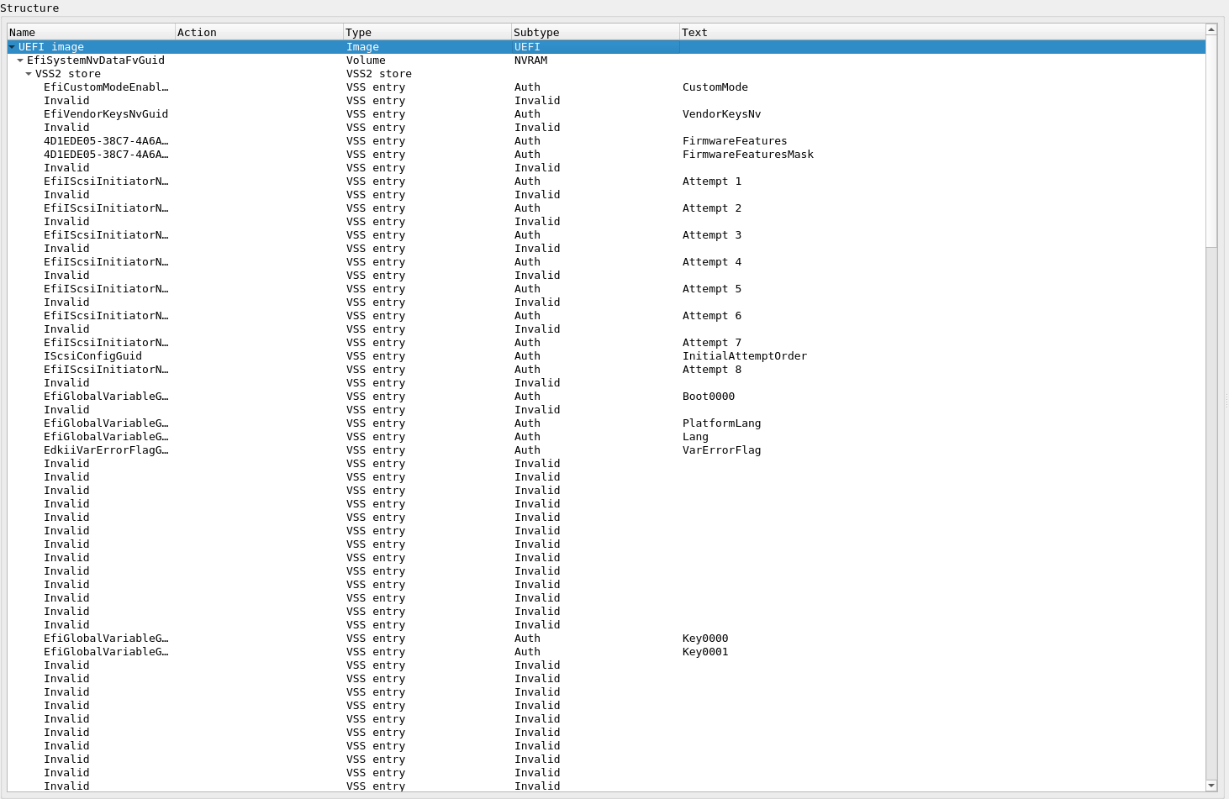Select the VarErrorFlag entry
Screen dimensions: 1229x799
pyautogui.click(x=106, y=449)
